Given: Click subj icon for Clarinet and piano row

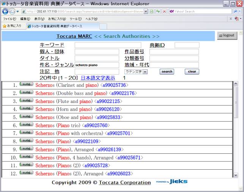Looking at the screenshot, I should tap(26, 84).
